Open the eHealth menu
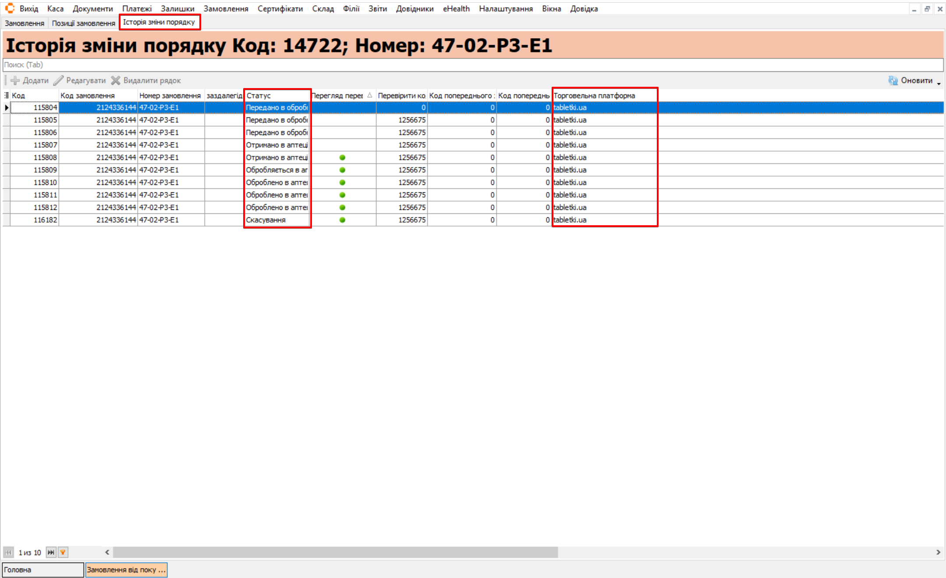 456,9
